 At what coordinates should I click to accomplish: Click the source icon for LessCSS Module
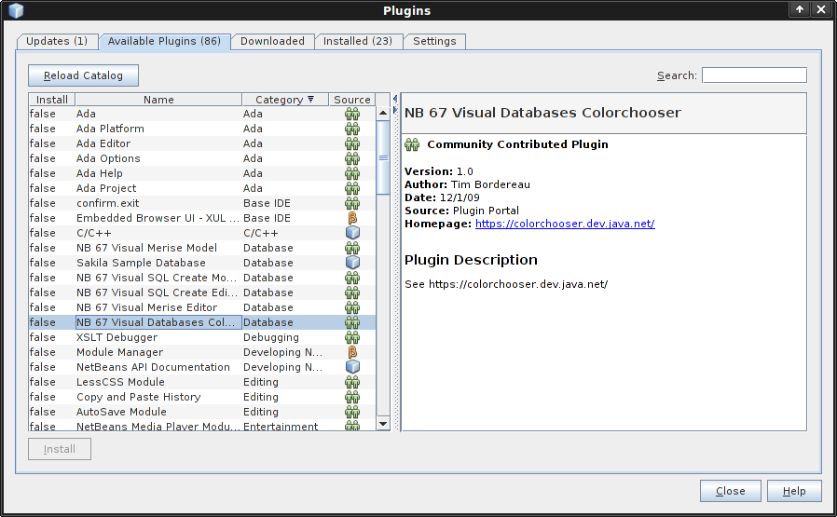click(x=351, y=383)
